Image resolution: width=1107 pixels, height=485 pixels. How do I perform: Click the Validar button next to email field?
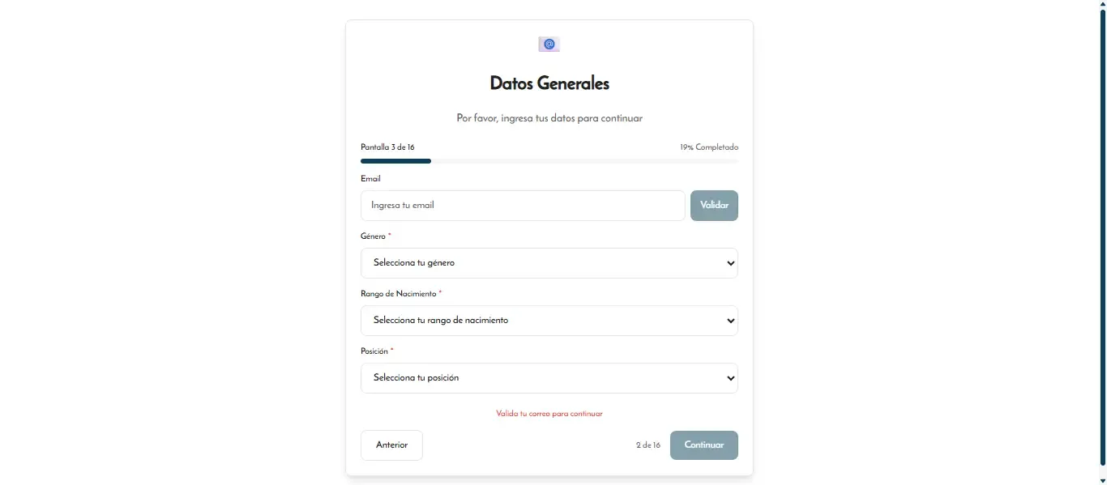coord(714,205)
